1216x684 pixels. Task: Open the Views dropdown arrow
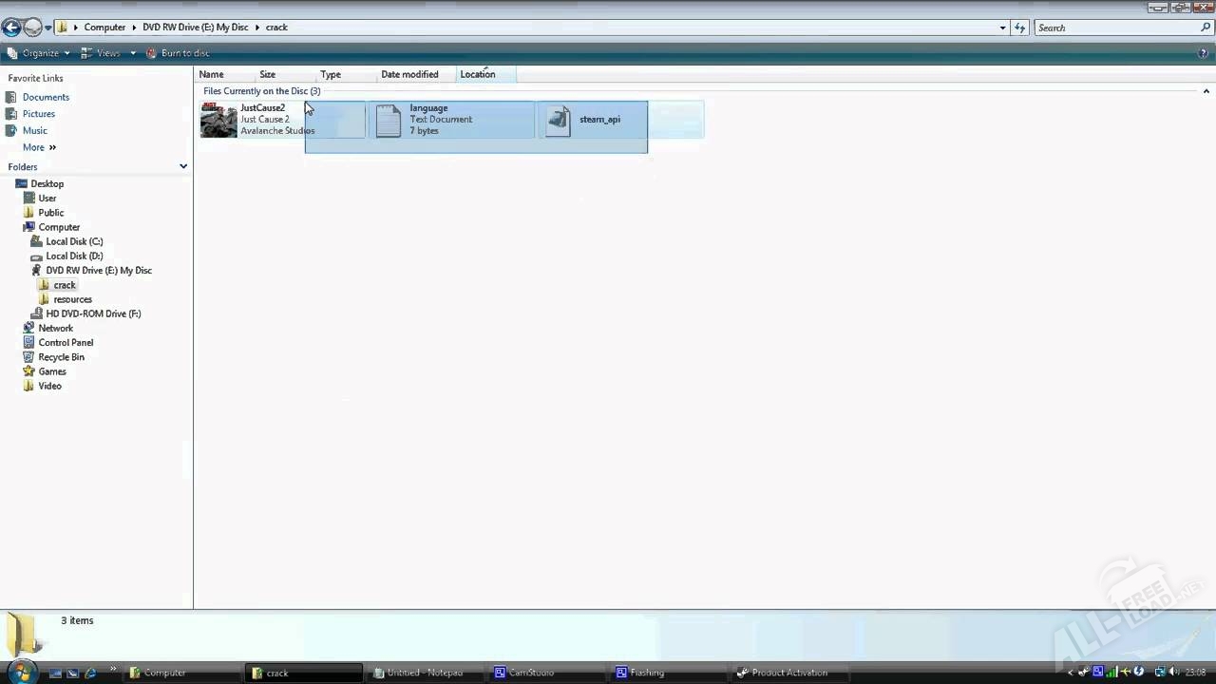132,53
